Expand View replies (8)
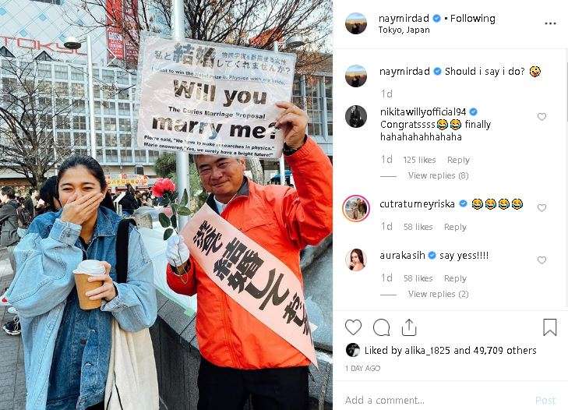Image resolution: width=568 pixels, height=410 pixels. 439,175
